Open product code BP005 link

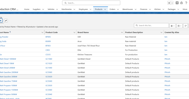[x=48, y=37]
